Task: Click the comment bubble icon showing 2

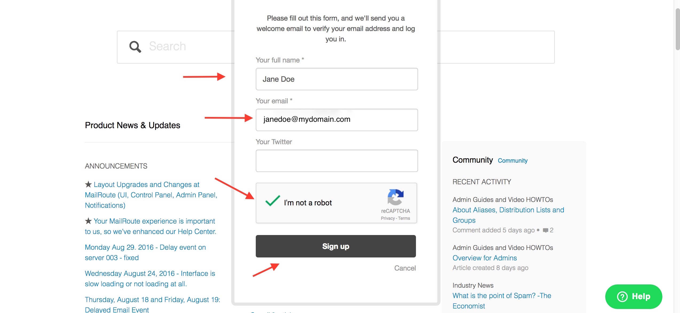Action: pos(545,230)
